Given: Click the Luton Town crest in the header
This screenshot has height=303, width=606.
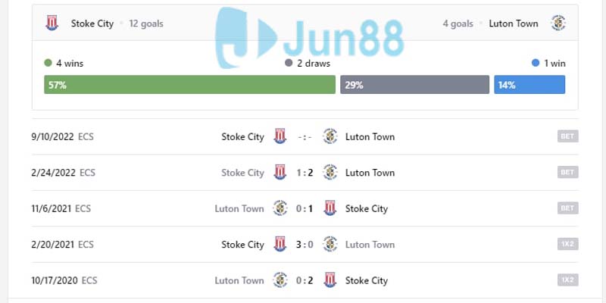Looking at the screenshot, I should pyautogui.click(x=558, y=23).
